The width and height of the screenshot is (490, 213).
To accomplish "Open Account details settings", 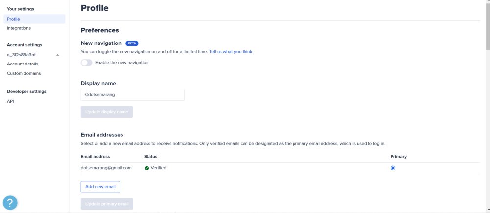I will [23, 64].
